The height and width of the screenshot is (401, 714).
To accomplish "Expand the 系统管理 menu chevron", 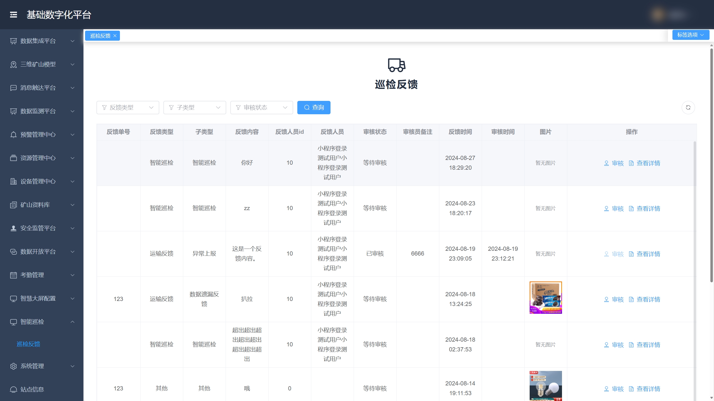I will coord(73,366).
